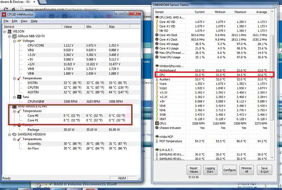Click the MCP Temperature thermometer icon
The image size is (282, 190).
pyautogui.click(x=157, y=141)
